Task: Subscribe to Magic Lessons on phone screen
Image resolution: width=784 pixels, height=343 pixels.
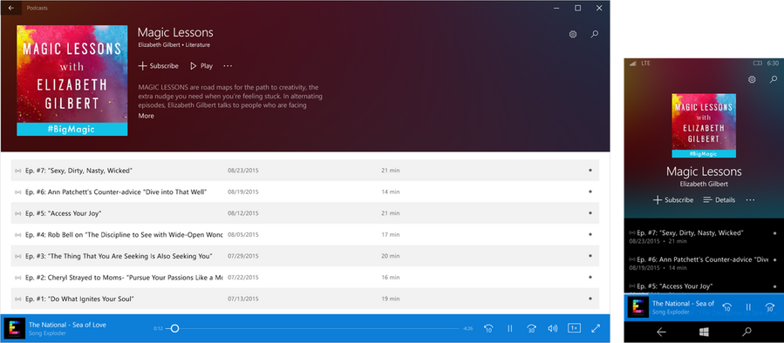Action: tap(673, 200)
